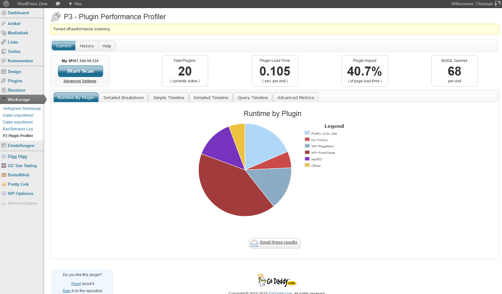Click the Werkzeuge tools icon

pyautogui.click(x=4, y=99)
